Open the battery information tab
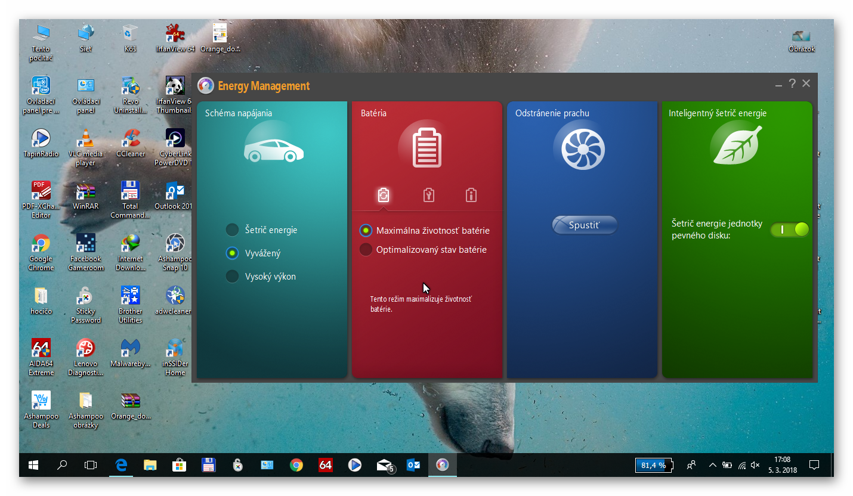Viewport: 853px width, 496px height. 471,195
